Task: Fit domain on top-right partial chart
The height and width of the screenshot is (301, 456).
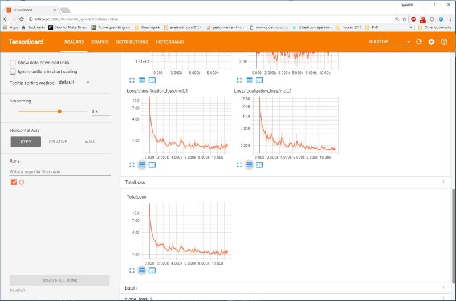Action: 259,80
